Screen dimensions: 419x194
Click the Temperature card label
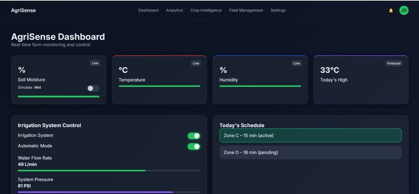tap(132, 80)
